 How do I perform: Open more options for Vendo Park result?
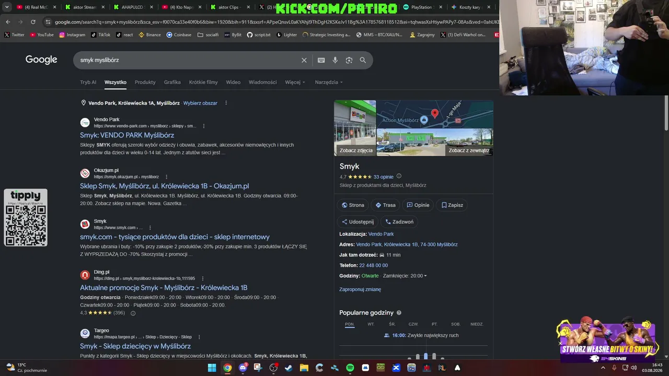(x=204, y=126)
